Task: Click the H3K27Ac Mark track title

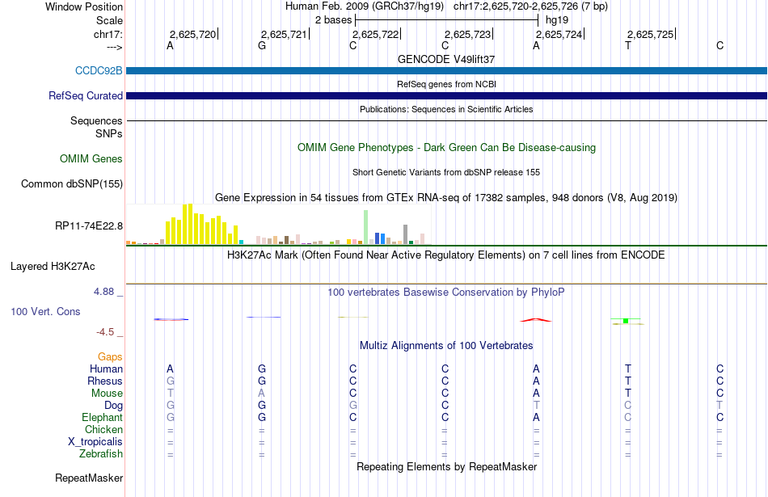Action: pos(446,255)
